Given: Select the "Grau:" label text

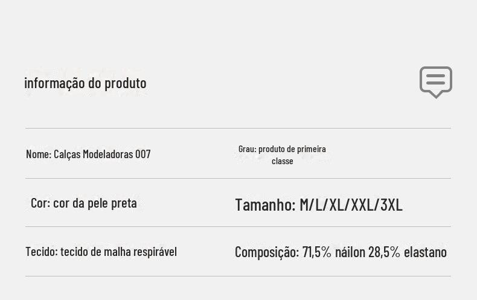Looking at the screenshot, I should coord(247,149).
